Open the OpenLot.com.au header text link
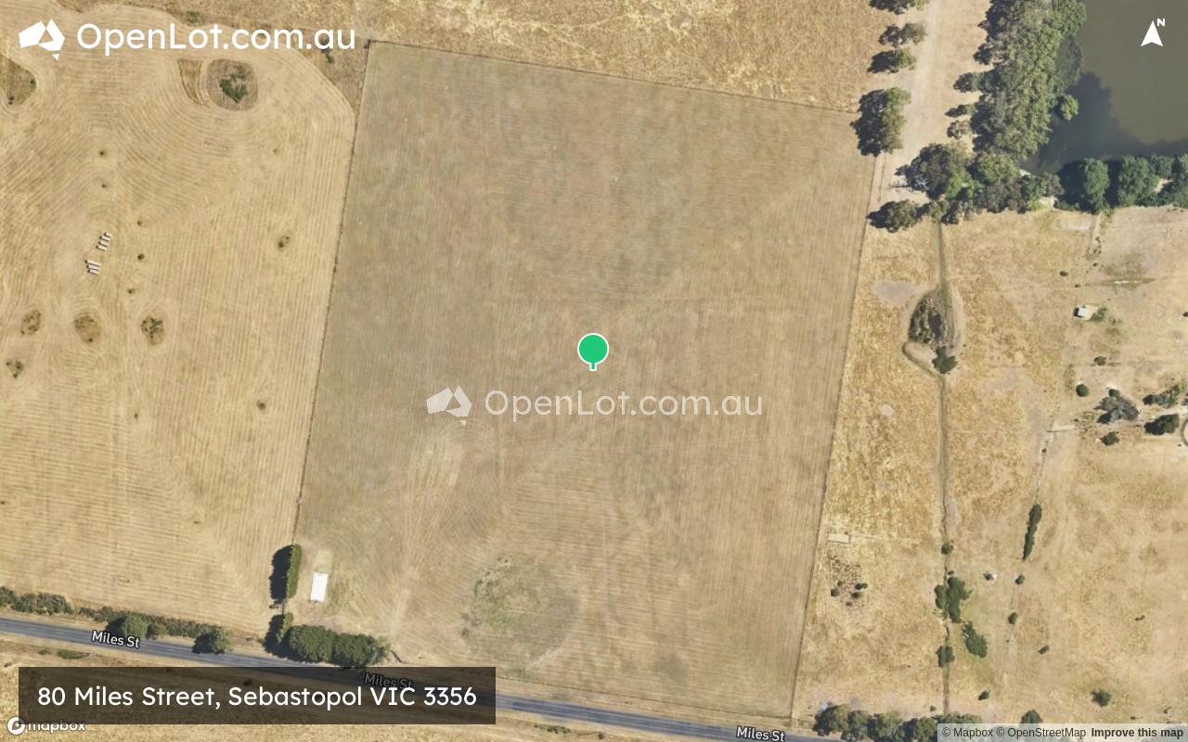The height and width of the screenshot is (742, 1188). tap(215, 37)
